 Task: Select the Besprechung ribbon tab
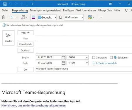(20, 10)
